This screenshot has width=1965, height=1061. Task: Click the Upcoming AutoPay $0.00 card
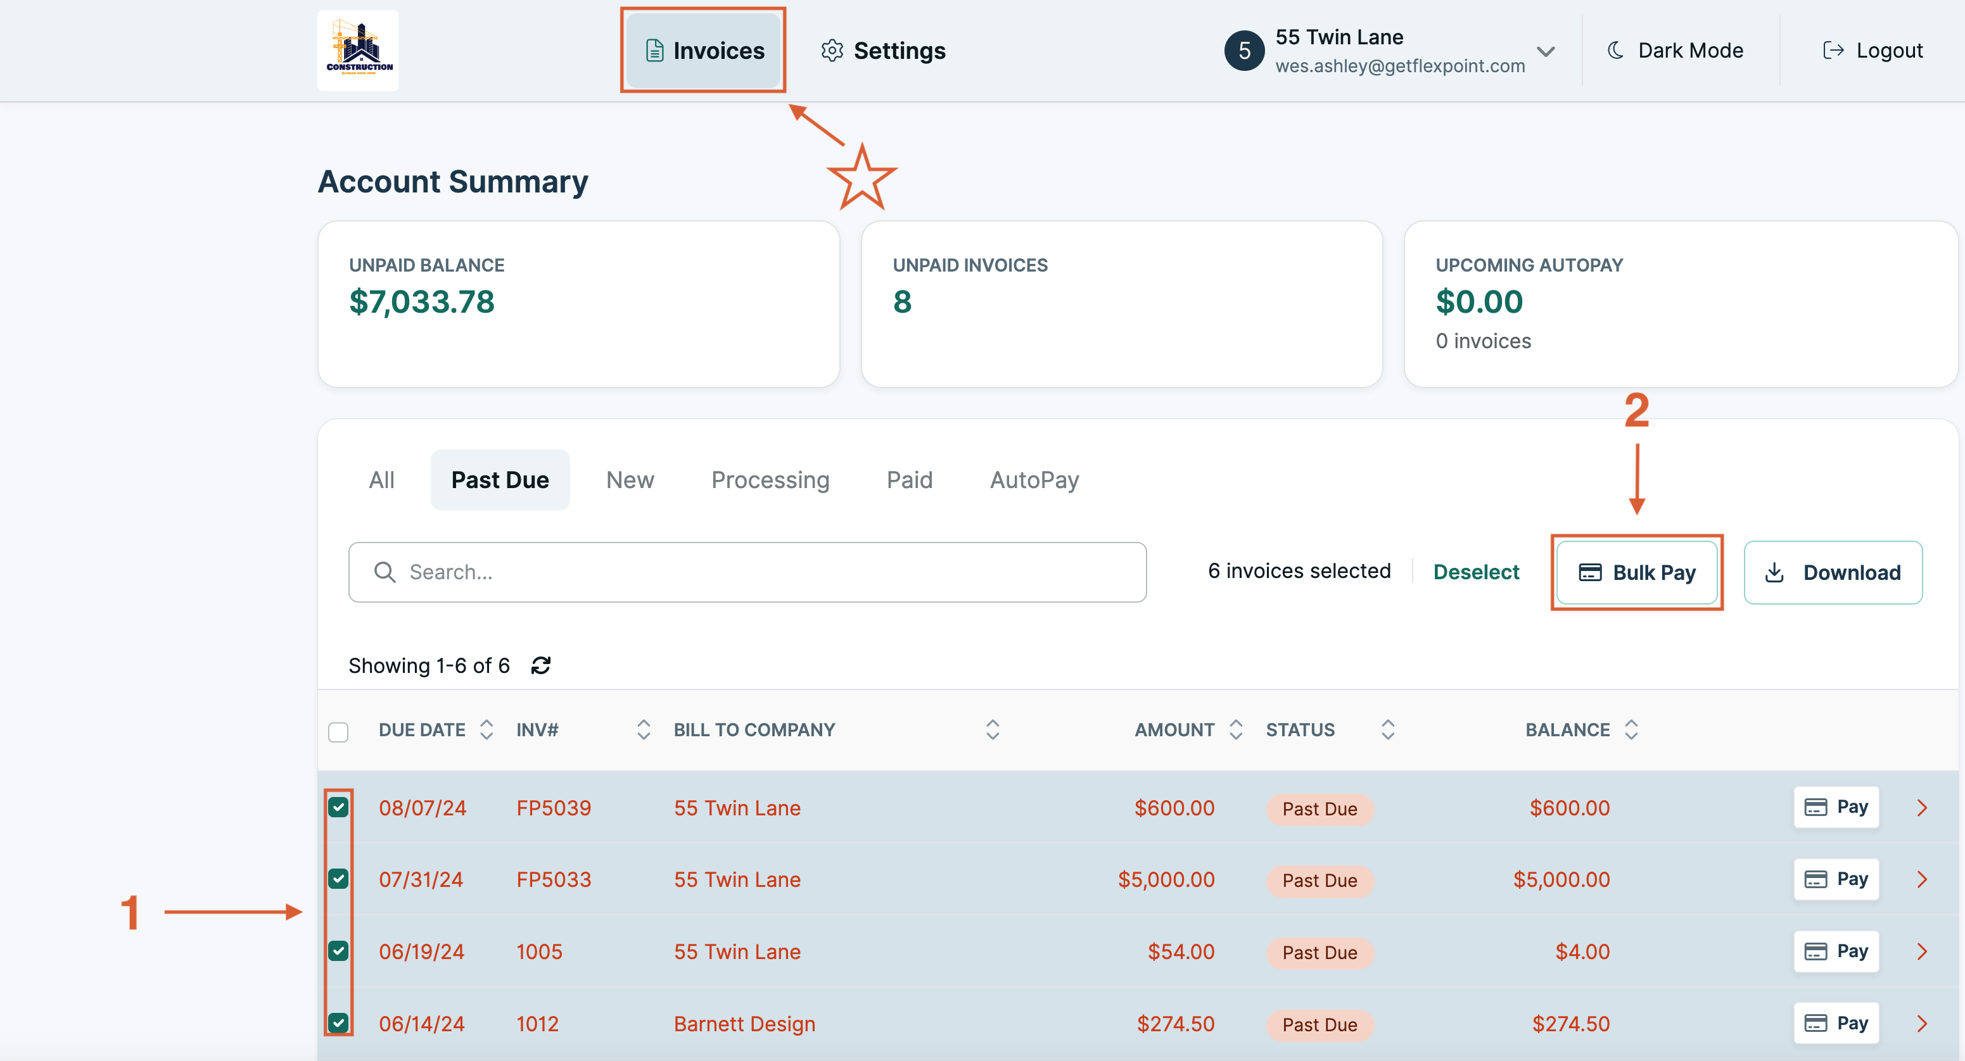click(x=1681, y=304)
